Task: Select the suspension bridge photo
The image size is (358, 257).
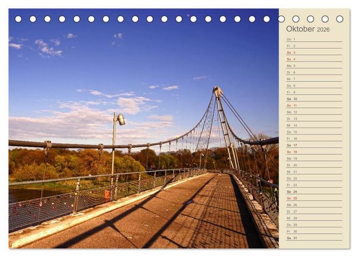Action: (x=144, y=128)
